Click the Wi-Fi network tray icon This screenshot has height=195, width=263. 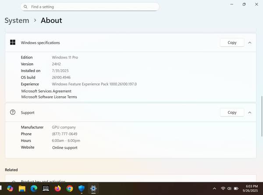pyautogui.click(x=223, y=188)
